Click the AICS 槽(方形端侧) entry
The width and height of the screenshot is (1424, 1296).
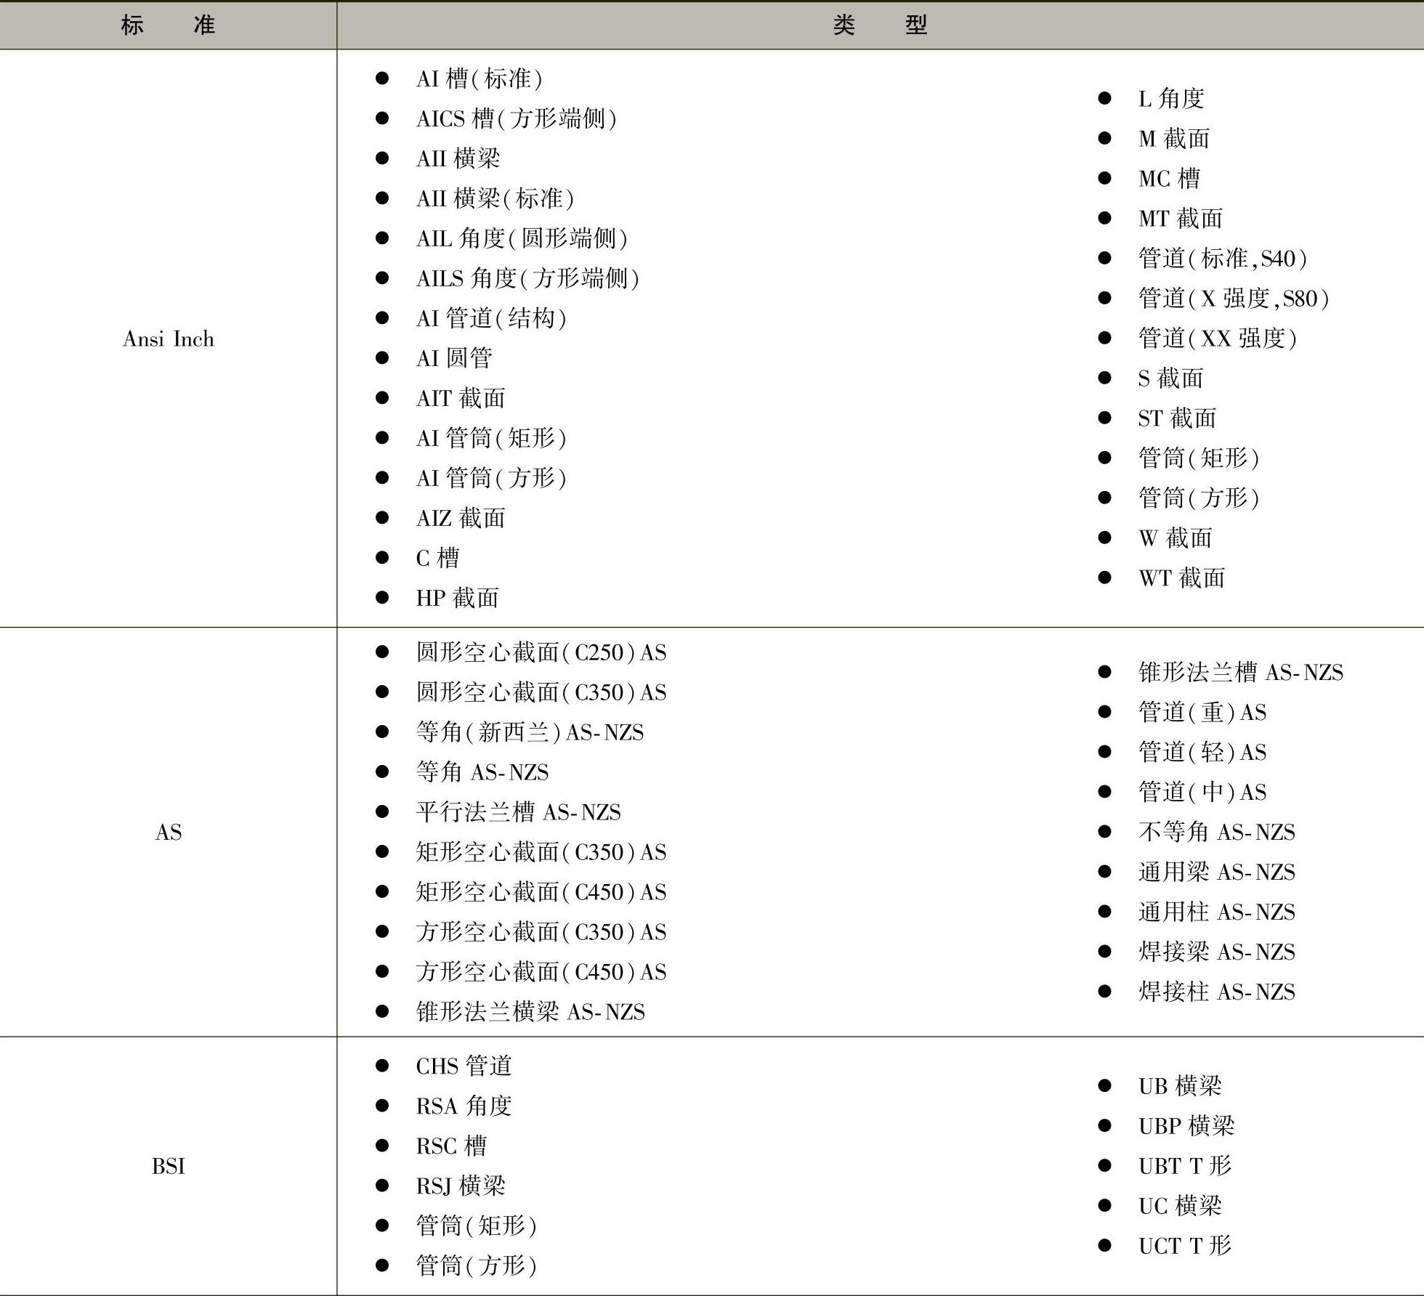(516, 118)
